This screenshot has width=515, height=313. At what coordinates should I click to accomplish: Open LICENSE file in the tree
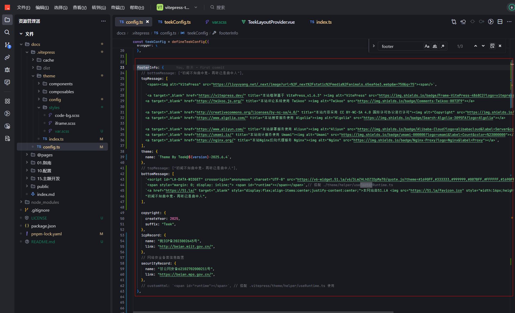pyautogui.click(x=39, y=218)
